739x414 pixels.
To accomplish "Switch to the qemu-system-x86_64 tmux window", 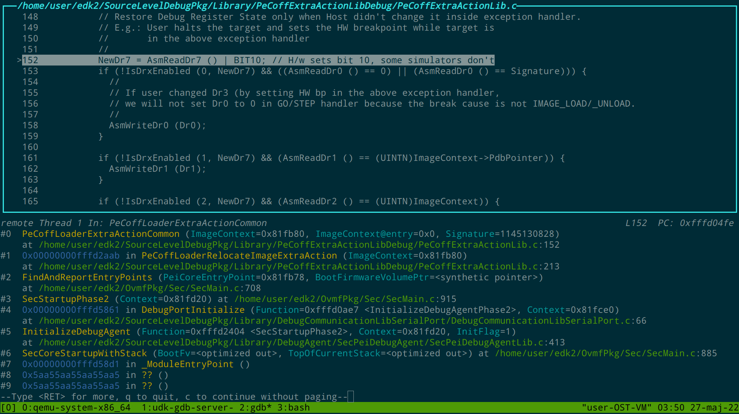I will tap(76, 408).
